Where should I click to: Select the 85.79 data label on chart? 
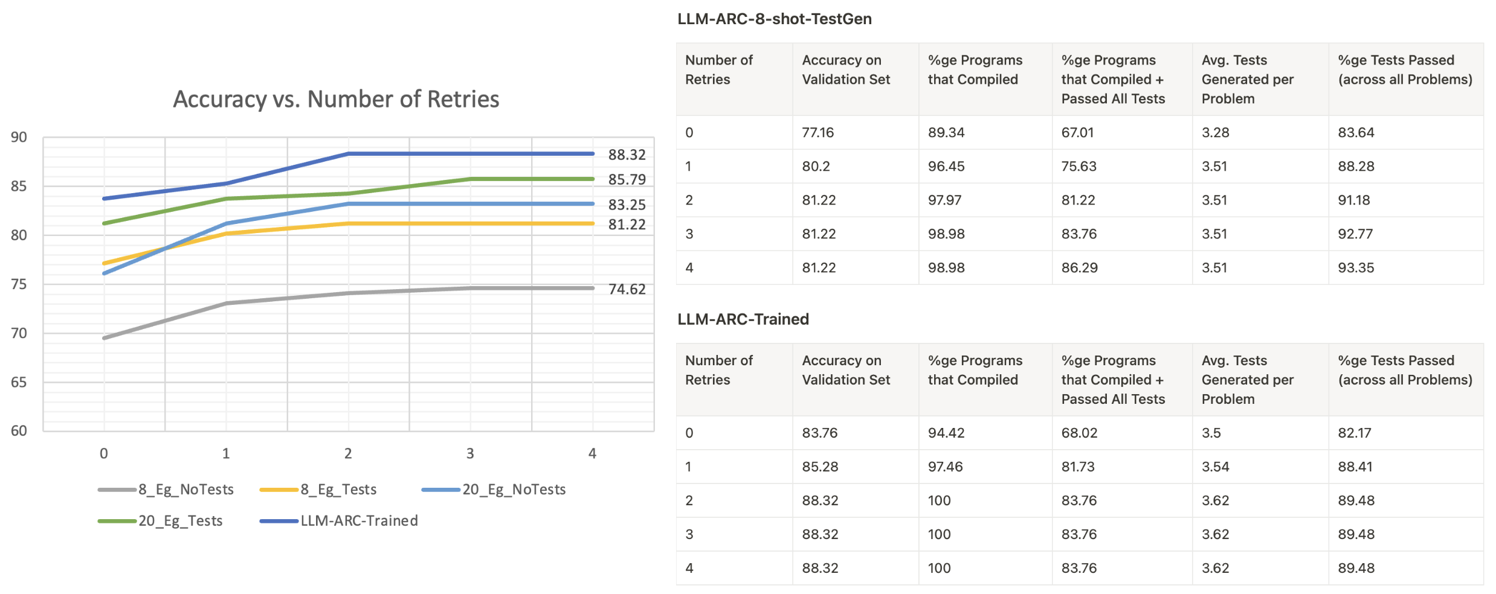[x=627, y=180]
